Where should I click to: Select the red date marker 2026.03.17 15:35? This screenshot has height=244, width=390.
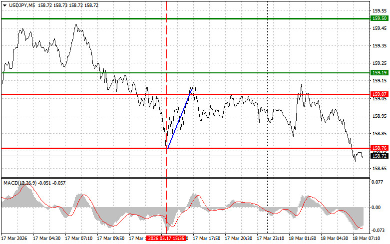click(x=166, y=239)
